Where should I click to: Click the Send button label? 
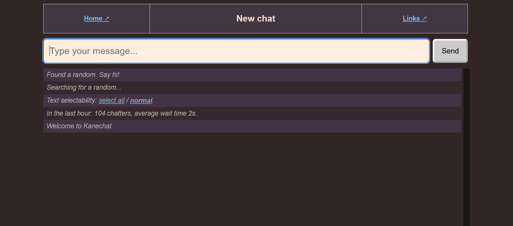click(450, 51)
